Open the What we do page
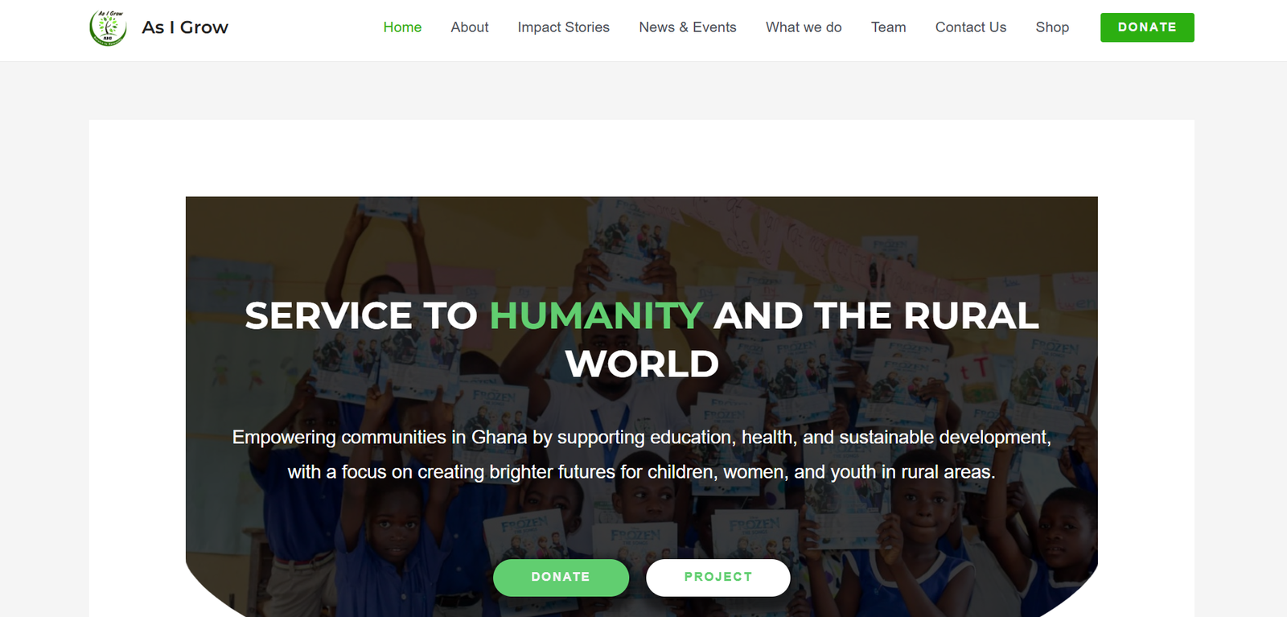Viewport: 1287px width, 617px height. [804, 27]
